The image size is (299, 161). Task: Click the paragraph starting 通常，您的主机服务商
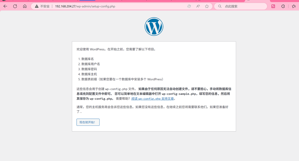(152, 109)
